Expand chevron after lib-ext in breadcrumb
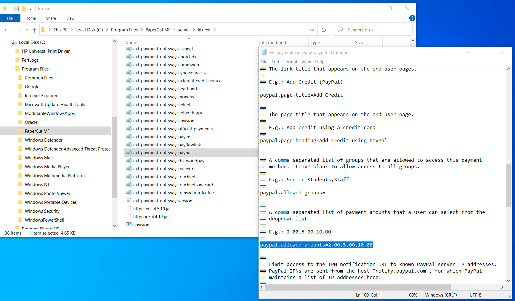This screenshot has width=515, height=301. [214, 30]
